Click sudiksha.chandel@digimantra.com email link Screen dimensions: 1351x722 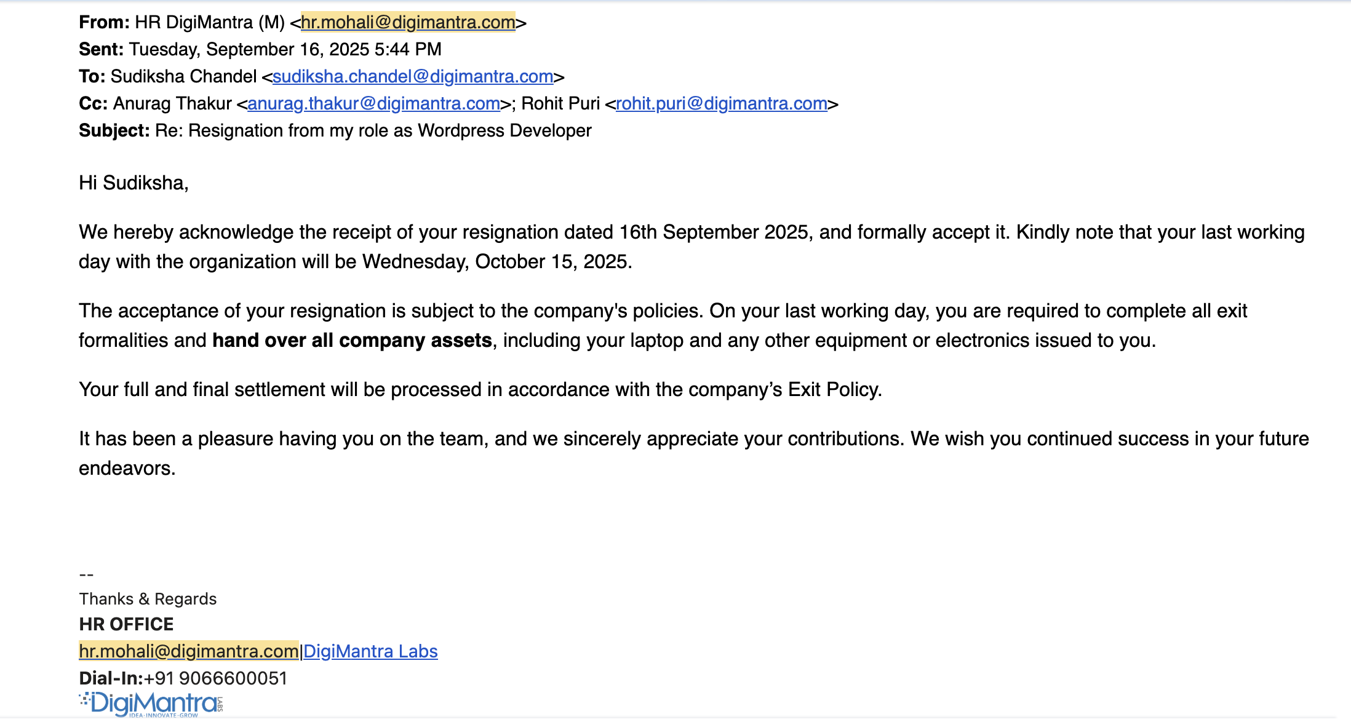[x=413, y=77]
